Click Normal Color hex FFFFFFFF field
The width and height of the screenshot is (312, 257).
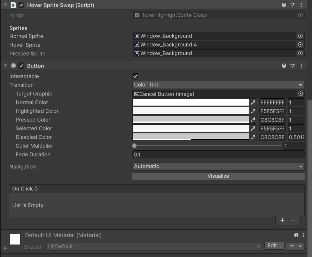pyautogui.click(x=272, y=102)
